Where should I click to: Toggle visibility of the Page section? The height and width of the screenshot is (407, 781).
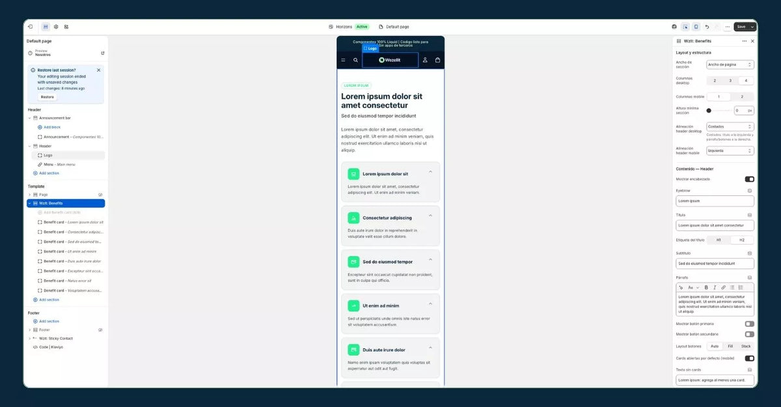pos(100,194)
